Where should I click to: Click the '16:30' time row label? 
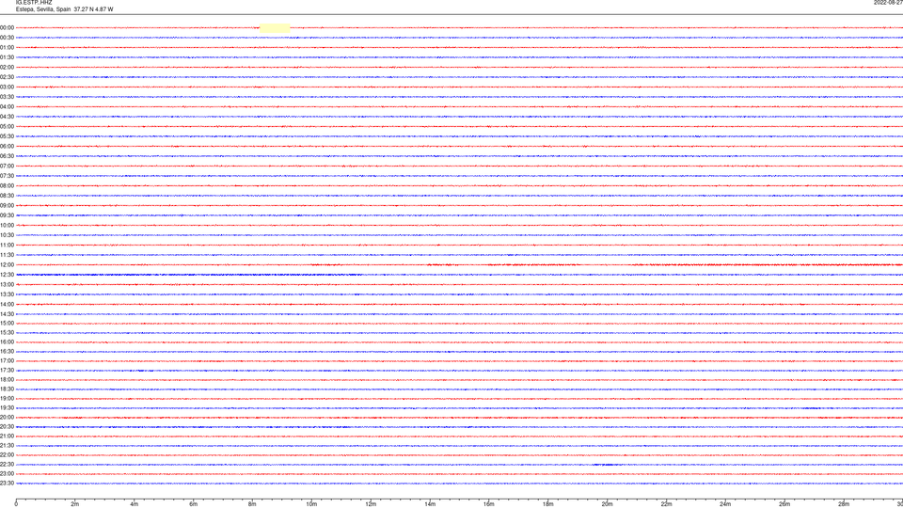pyautogui.click(x=7, y=352)
